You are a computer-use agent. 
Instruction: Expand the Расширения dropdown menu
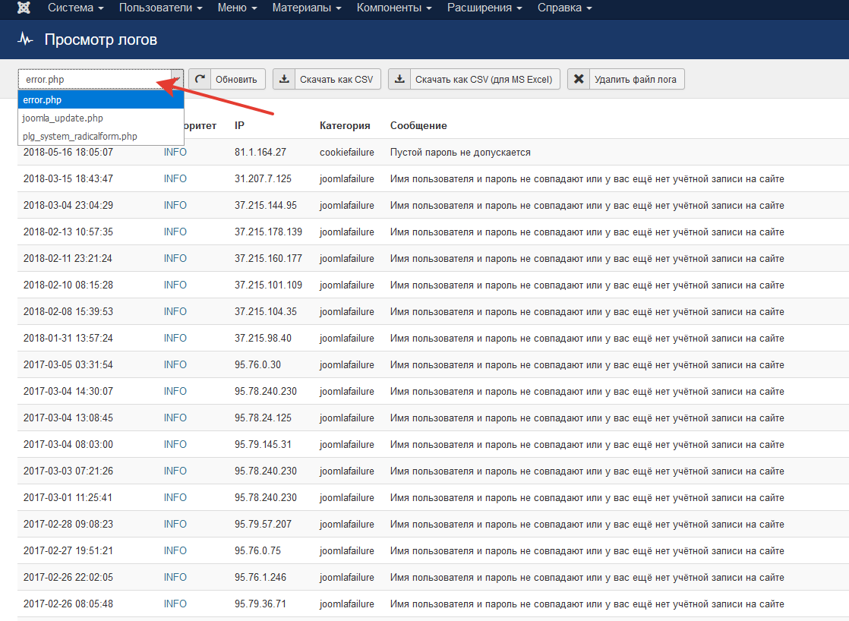click(x=484, y=8)
